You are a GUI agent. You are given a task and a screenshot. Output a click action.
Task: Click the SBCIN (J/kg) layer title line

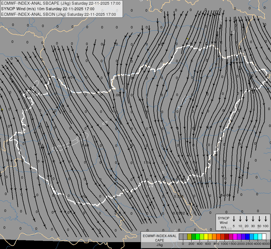59,14
